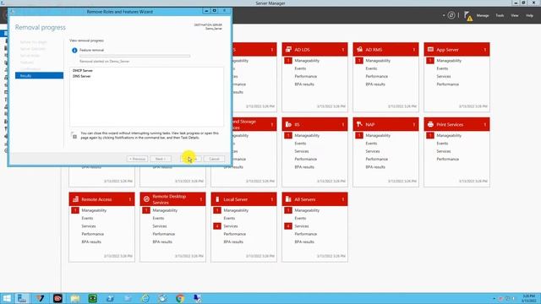Open Services in the App Server tile
The height and width of the screenshot is (304, 541).
pos(444,76)
